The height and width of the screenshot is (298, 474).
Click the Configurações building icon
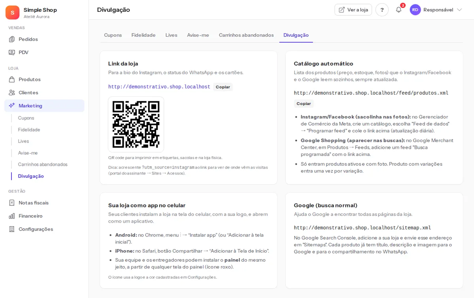point(12,229)
